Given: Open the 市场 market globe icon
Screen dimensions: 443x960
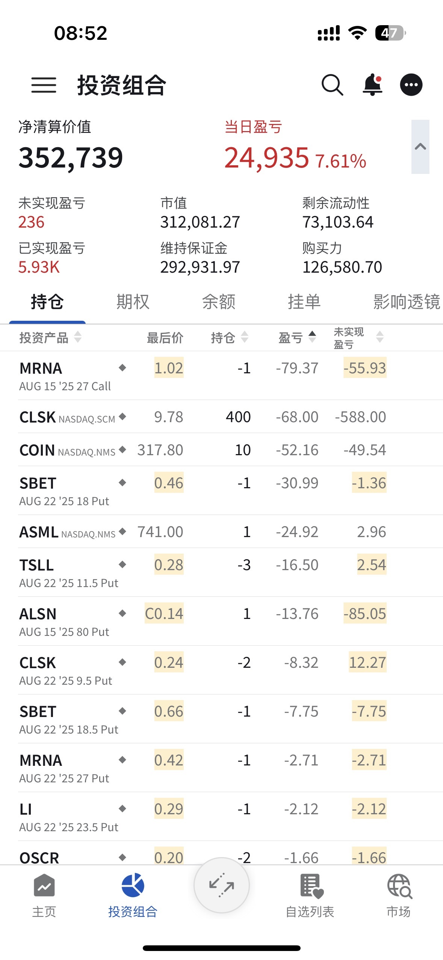Looking at the screenshot, I should [399, 895].
